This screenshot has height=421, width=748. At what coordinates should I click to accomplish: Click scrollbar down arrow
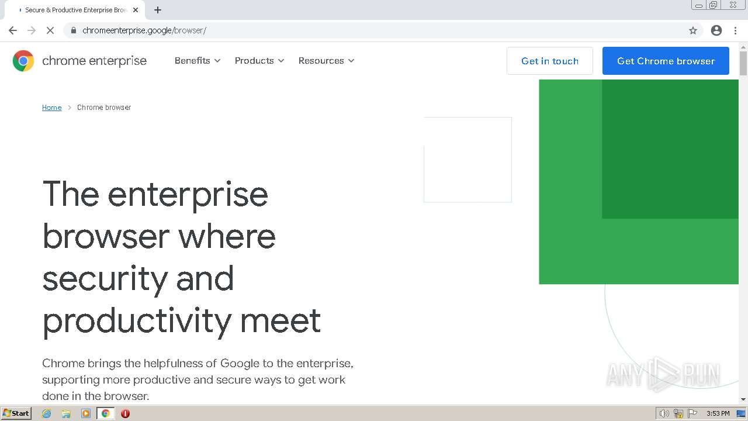click(743, 399)
